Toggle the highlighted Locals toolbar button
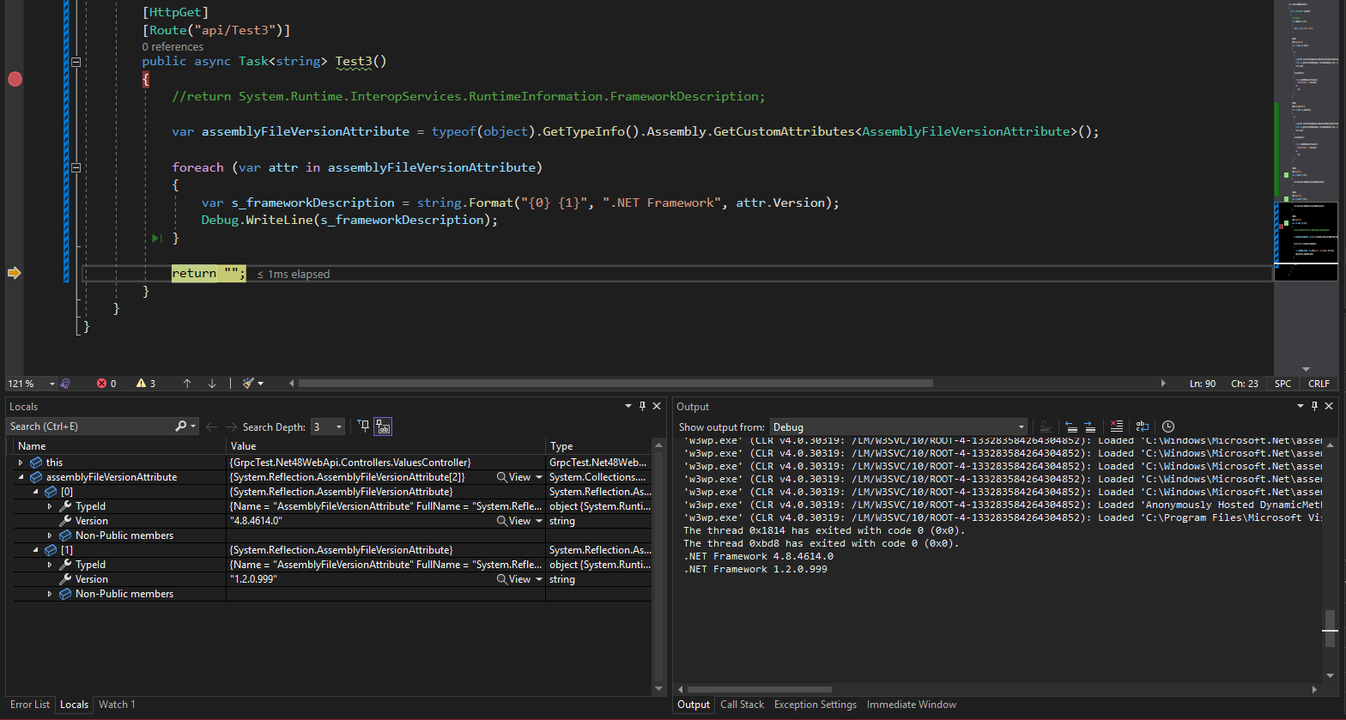This screenshot has height=720, width=1346. [x=383, y=427]
